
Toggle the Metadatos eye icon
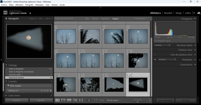(155, 60)
